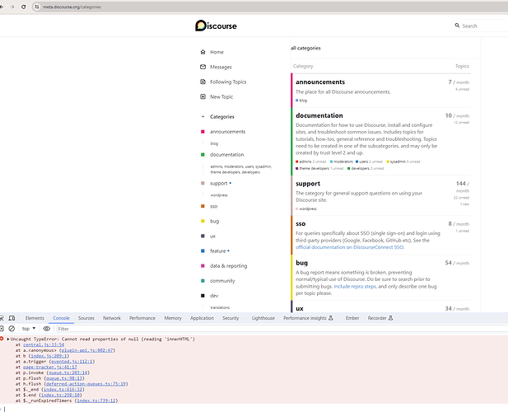Click the console Filter input field
The height and width of the screenshot is (412, 508).
click(282, 329)
